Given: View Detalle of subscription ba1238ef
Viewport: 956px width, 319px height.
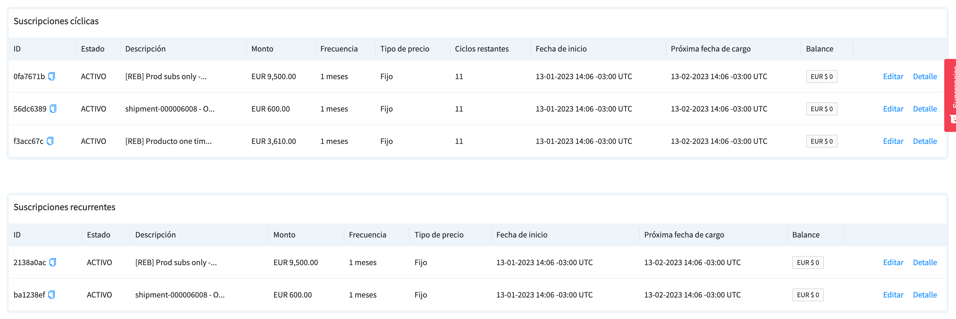Looking at the screenshot, I should pyautogui.click(x=924, y=295).
